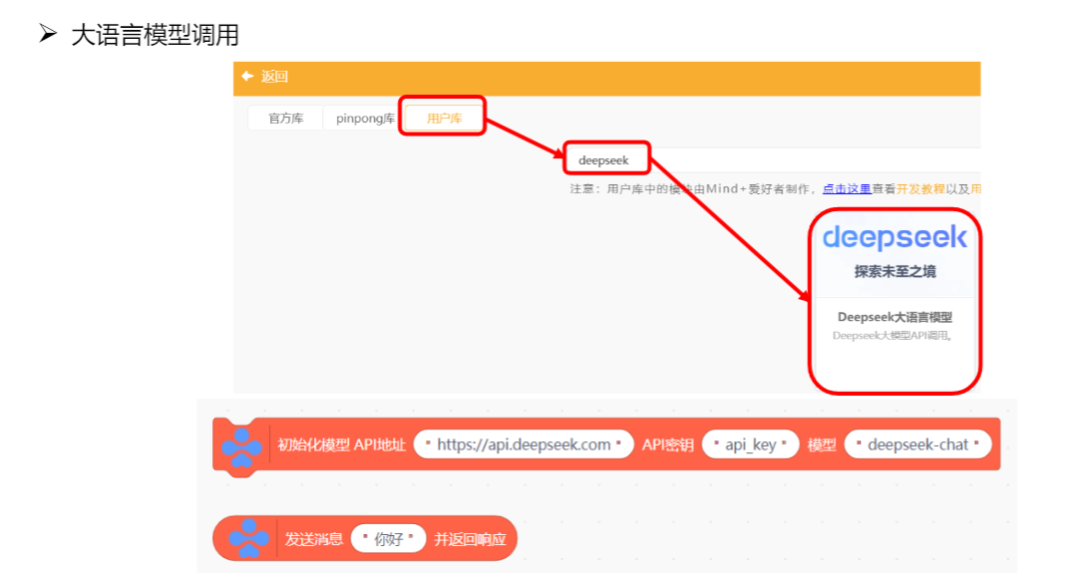Click the 模型 label on block
The width and height of the screenshot is (1087, 573).
click(x=822, y=444)
